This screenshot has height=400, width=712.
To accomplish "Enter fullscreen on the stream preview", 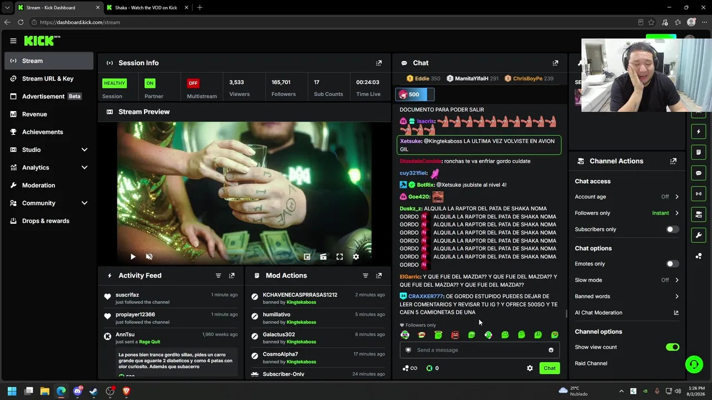I will pos(339,257).
